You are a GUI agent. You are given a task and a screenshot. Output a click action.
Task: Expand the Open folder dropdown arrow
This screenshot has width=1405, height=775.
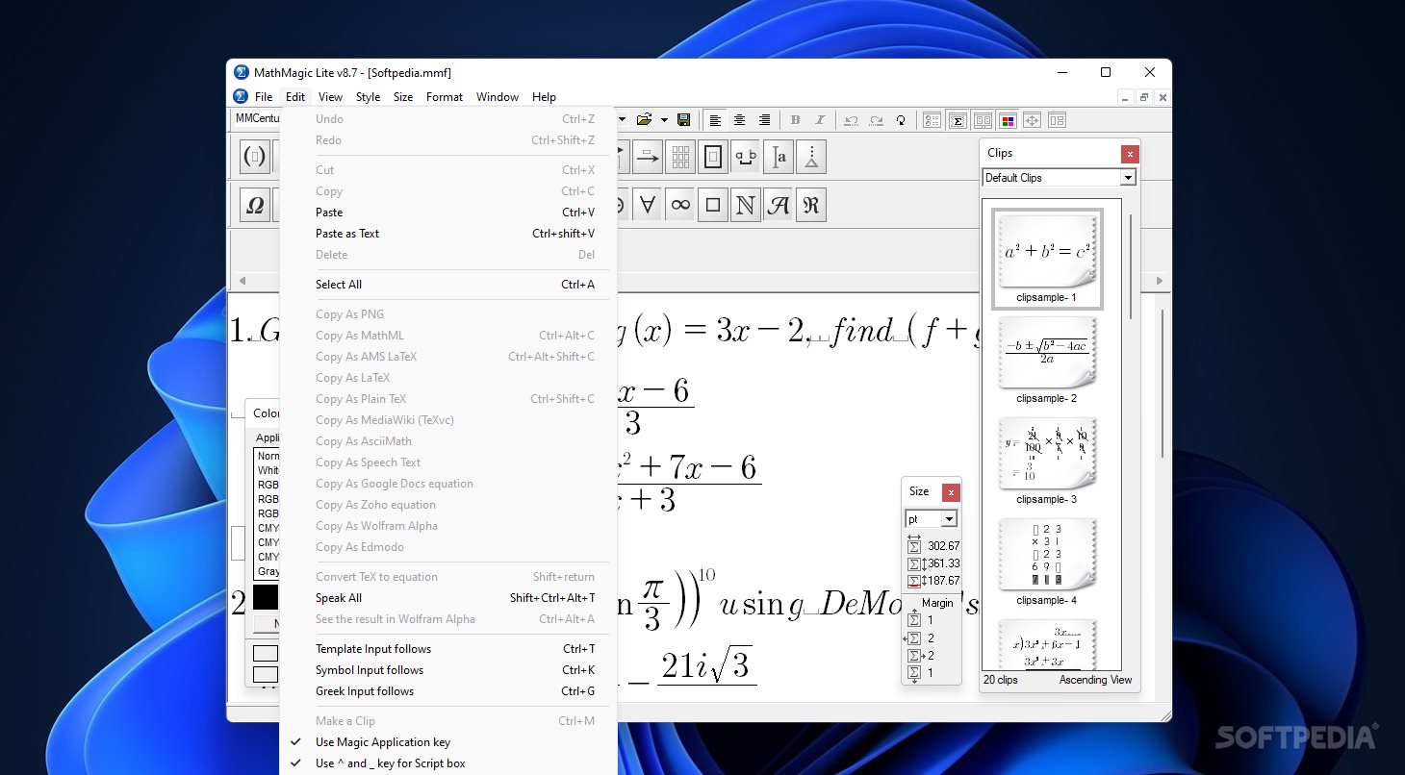pos(664,120)
